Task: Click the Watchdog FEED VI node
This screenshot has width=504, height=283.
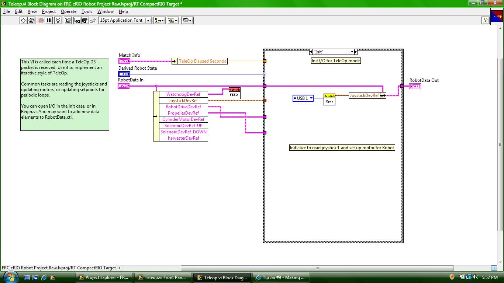Action: pos(234,93)
